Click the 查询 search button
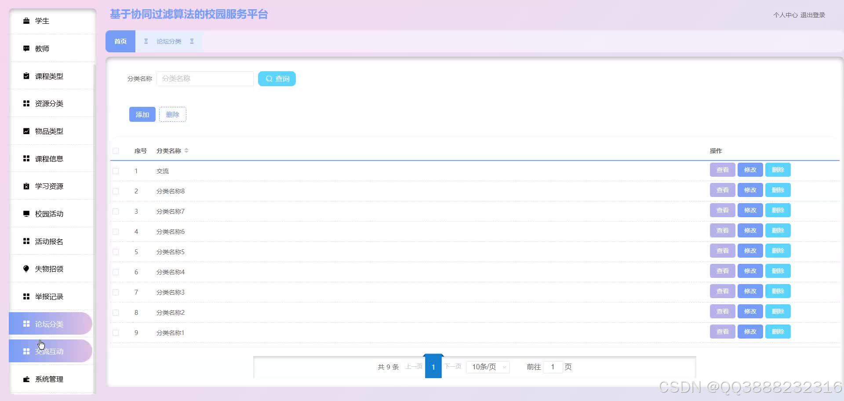Viewport: 844px width, 401px height. pos(277,79)
